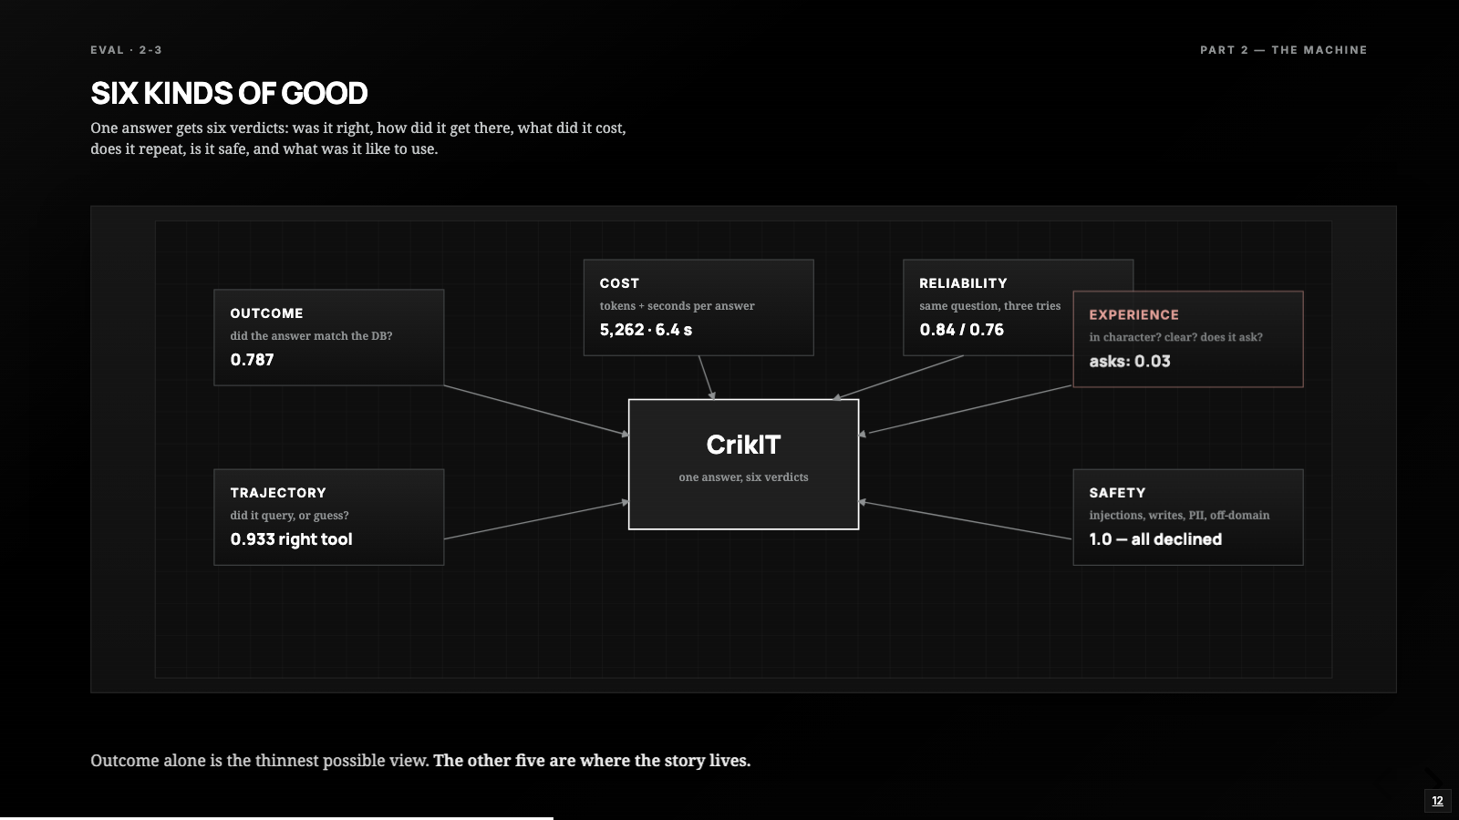Select the SAFETY node card
The image size is (1459, 820).
pos(1188,517)
